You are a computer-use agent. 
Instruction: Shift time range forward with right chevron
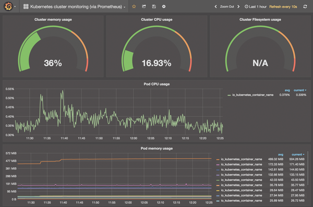click(238, 7)
